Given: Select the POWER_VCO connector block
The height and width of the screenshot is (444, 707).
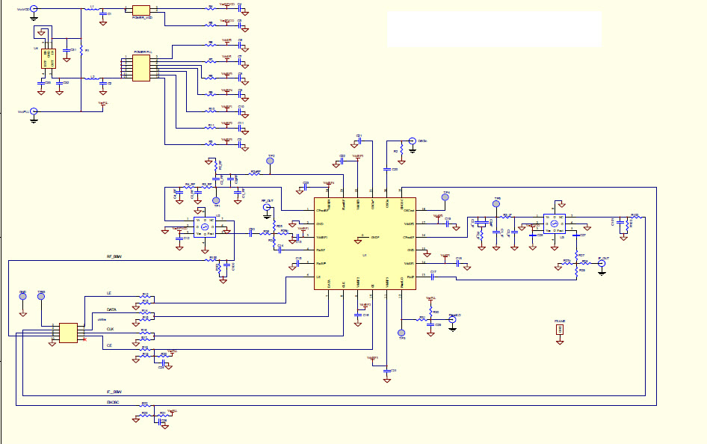Looking at the screenshot, I should click(x=142, y=10).
